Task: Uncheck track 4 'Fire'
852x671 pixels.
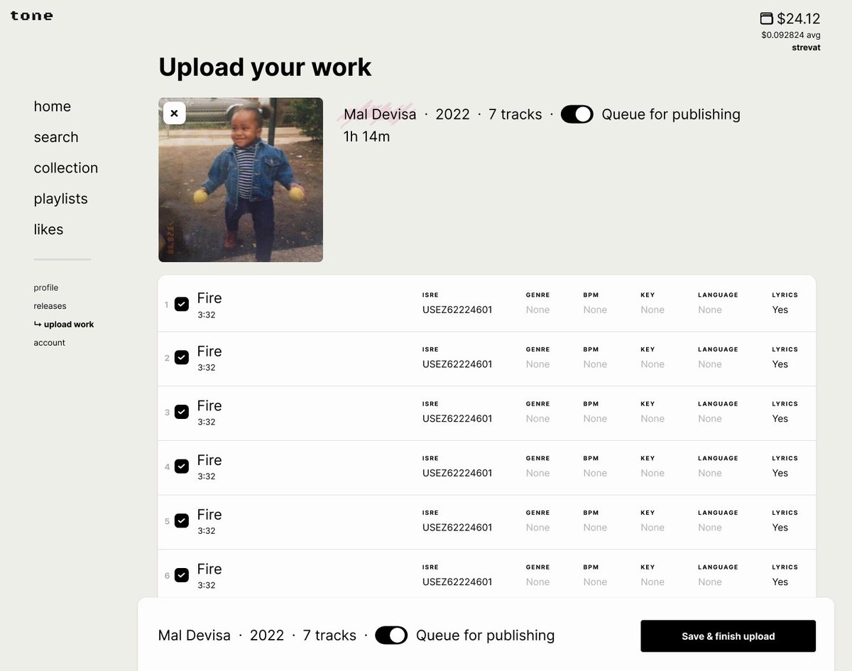Action: coord(182,467)
